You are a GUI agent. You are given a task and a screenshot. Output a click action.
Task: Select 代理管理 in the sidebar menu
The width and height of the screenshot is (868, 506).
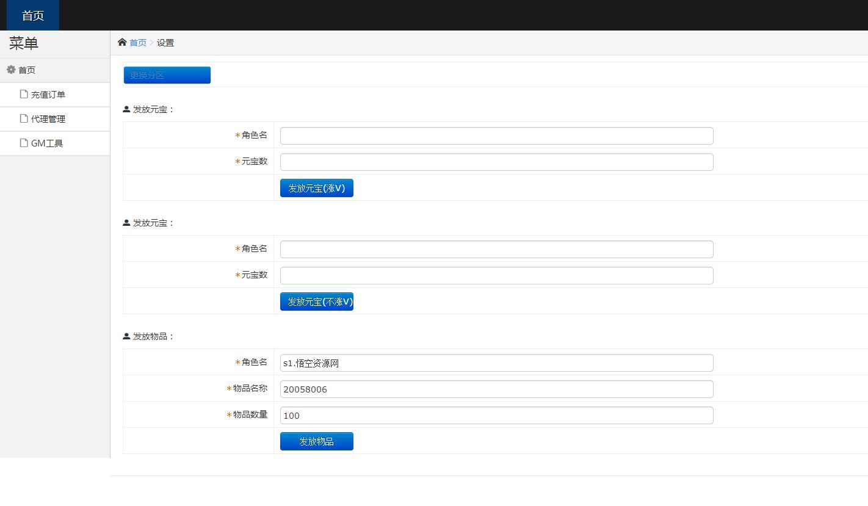point(48,119)
